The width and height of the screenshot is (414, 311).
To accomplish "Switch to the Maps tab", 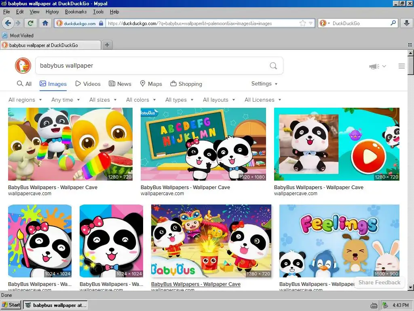I will 151,84.
